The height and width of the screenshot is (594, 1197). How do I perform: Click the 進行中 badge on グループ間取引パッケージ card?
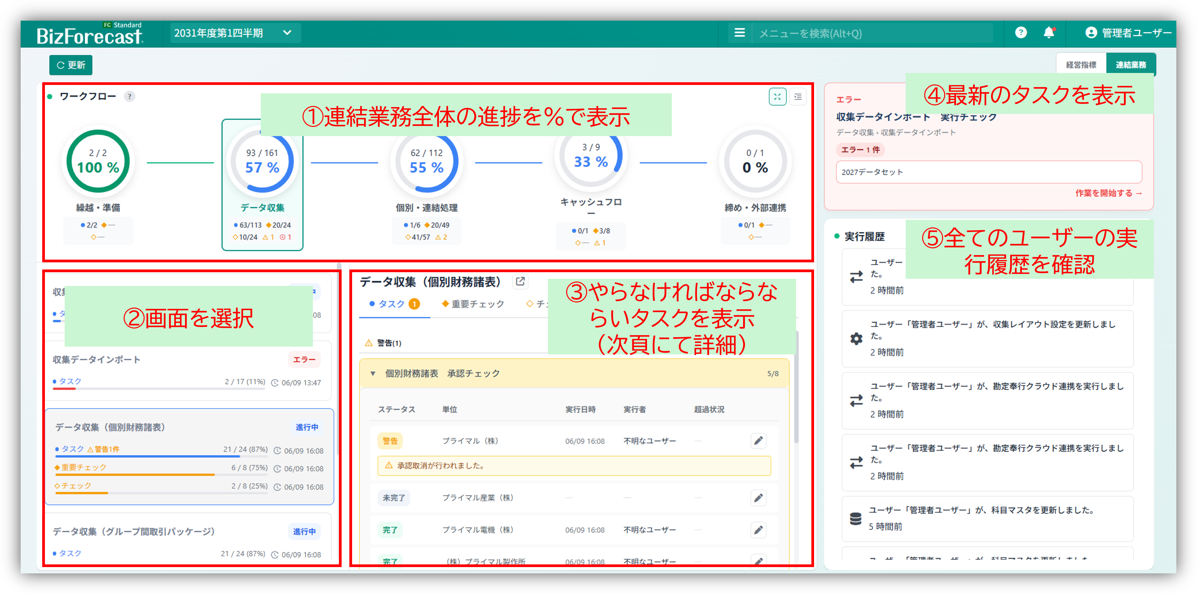tap(304, 532)
